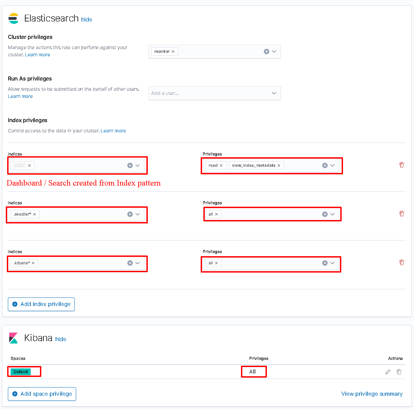Clear privileges in the .skedler* row
This screenshot has height=409, width=414.
pos(325,214)
